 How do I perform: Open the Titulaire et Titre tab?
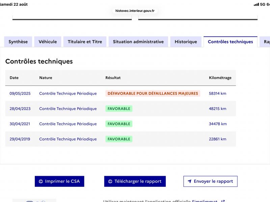(85, 42)
